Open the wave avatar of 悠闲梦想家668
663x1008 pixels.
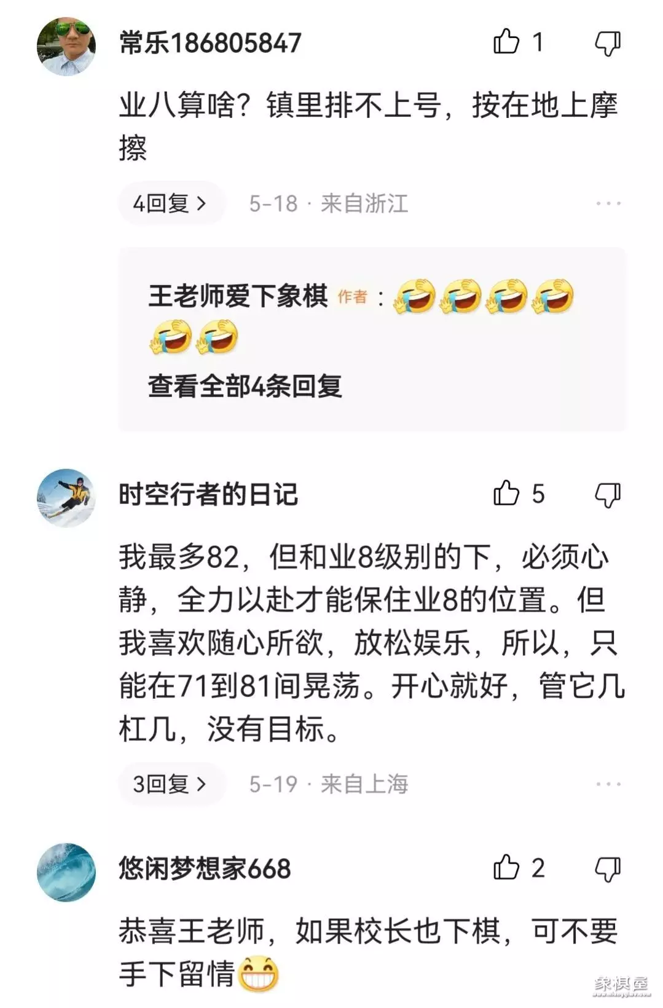coord(66,872)
